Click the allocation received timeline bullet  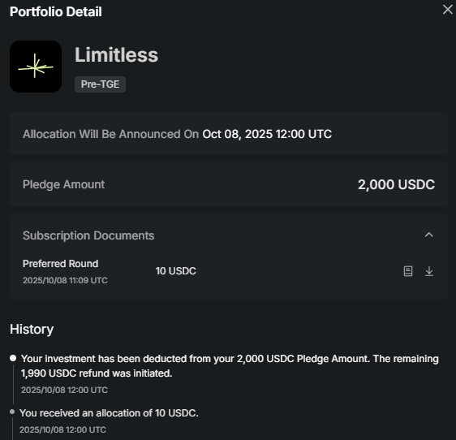pyautogui.click(x=12, y=412)
